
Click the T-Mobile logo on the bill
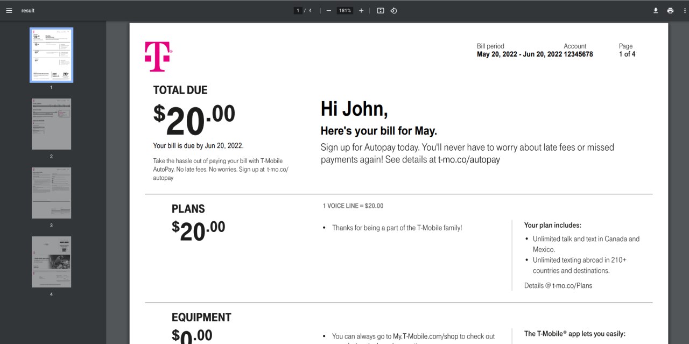click(157, 55)
